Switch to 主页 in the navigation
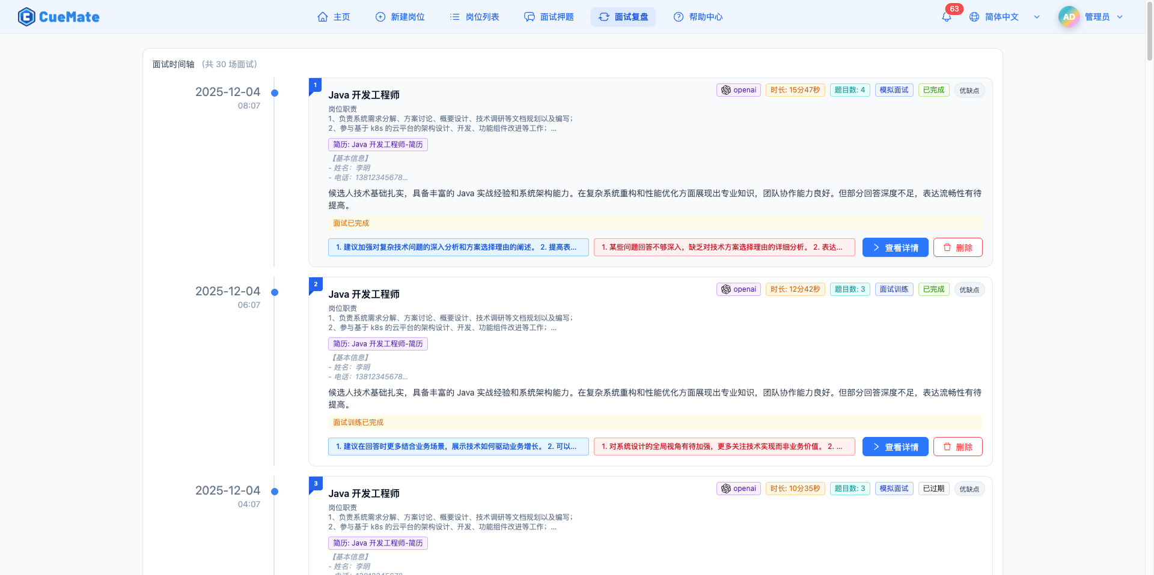The width and height of the screenshot is (1154, 575). pos(334,17)
